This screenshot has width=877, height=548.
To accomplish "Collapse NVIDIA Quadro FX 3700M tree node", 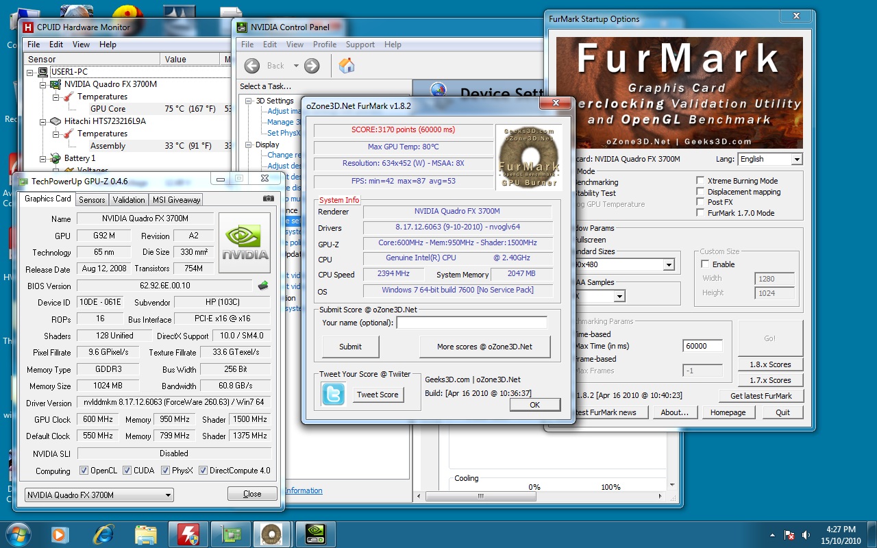I will pyautogui.click(x=43, y=84).
